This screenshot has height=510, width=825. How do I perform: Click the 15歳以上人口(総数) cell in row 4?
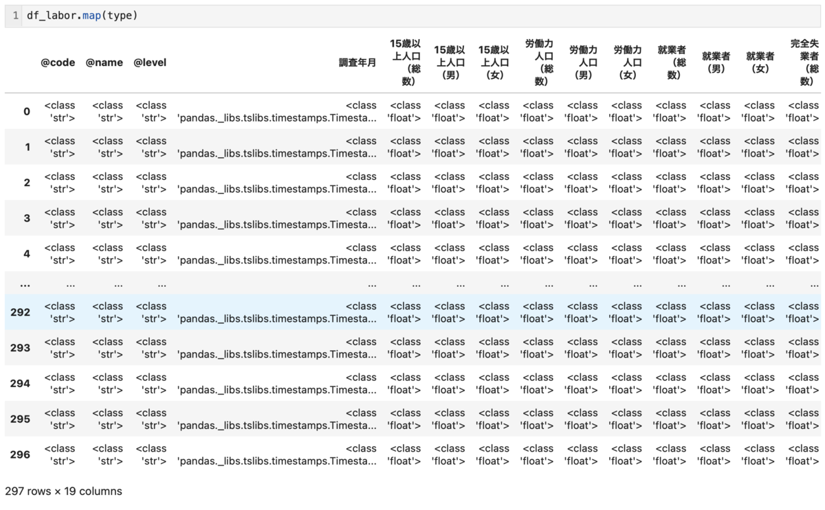tap(405, 254)
